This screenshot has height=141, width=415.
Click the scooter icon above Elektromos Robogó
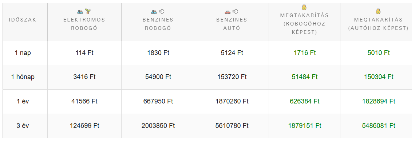click(x=80, y=12)
